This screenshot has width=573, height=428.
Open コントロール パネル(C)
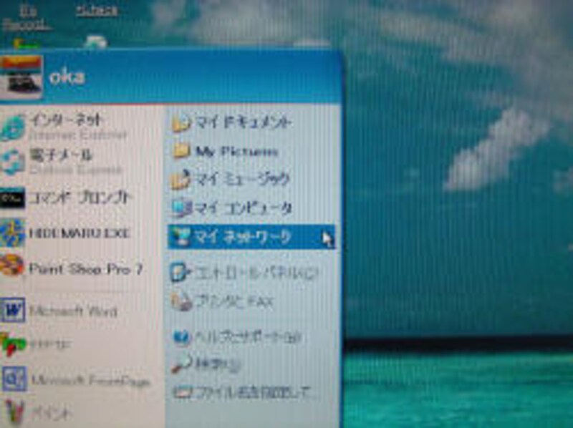coord(244,273)
